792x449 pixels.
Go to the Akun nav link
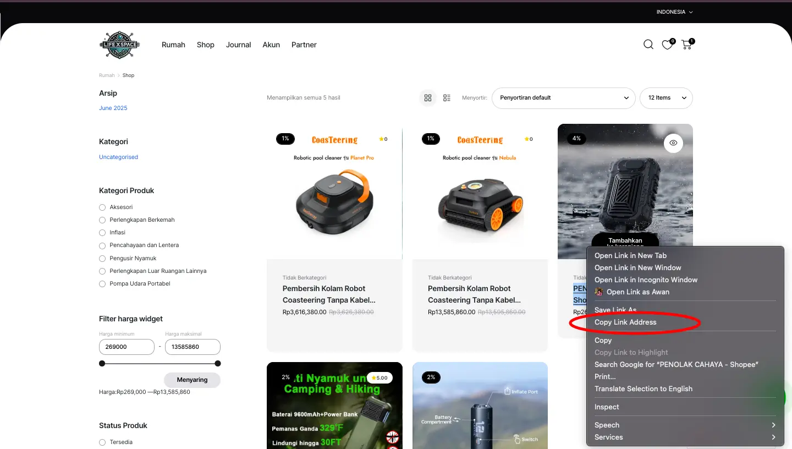pos(271,45)
